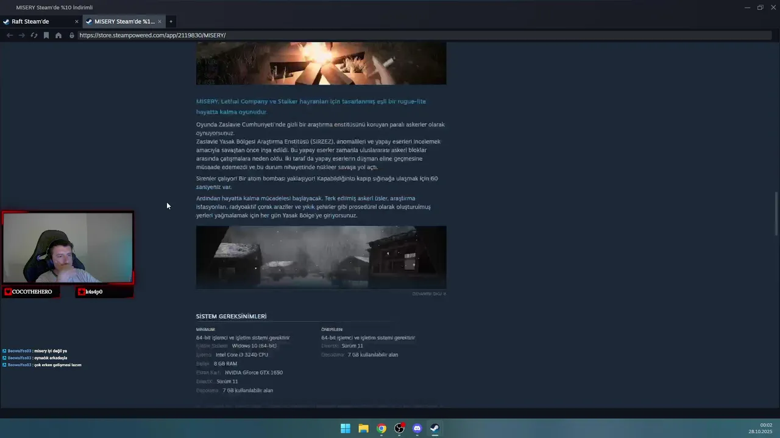Click the padlock security icon beside URL
Viewport: 780px width, 438px height.
tap(72, 35)
